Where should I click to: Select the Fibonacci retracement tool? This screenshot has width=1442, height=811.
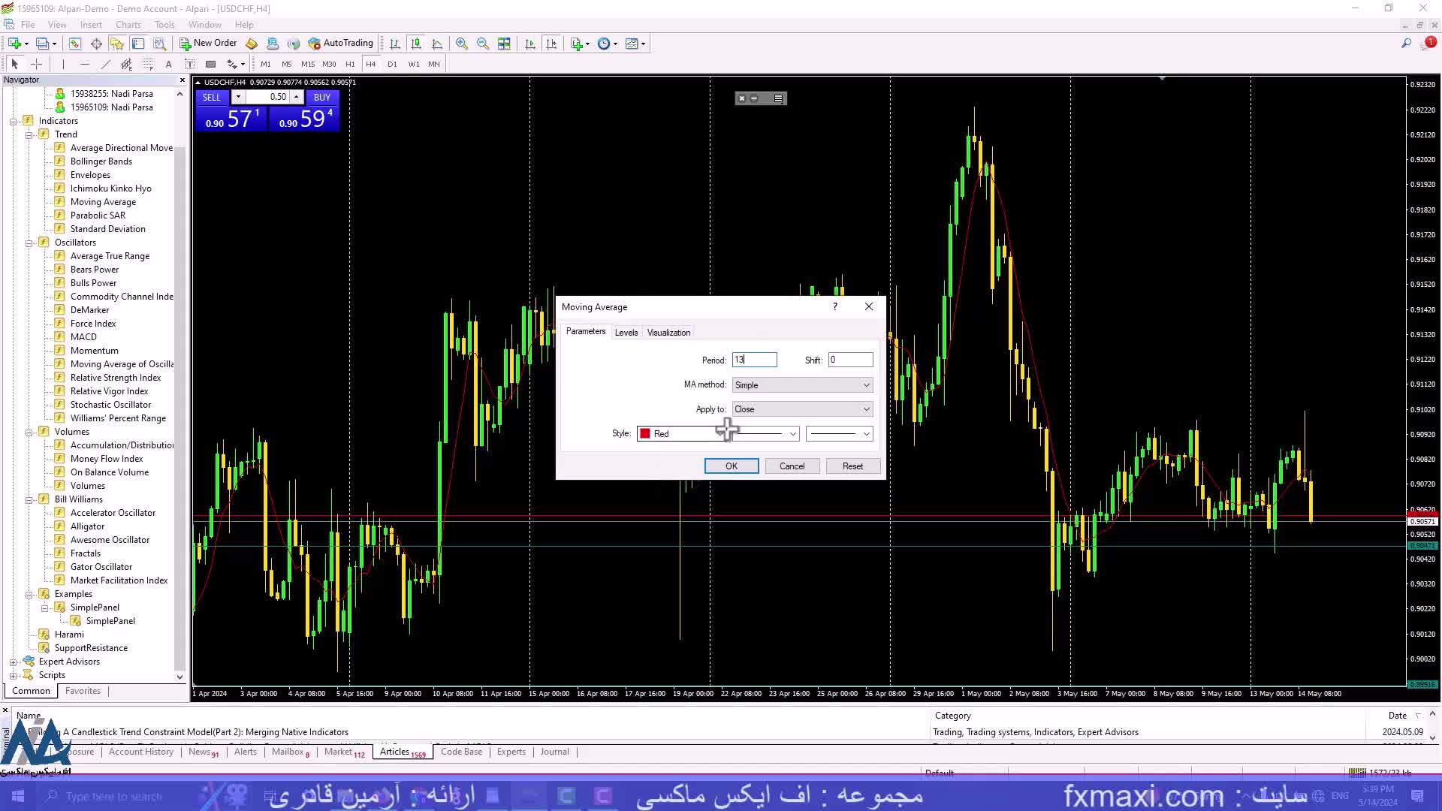148,65
